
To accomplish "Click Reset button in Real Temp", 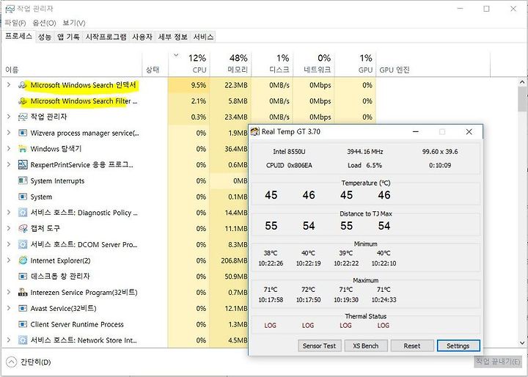I will click(x=412, y=345).
